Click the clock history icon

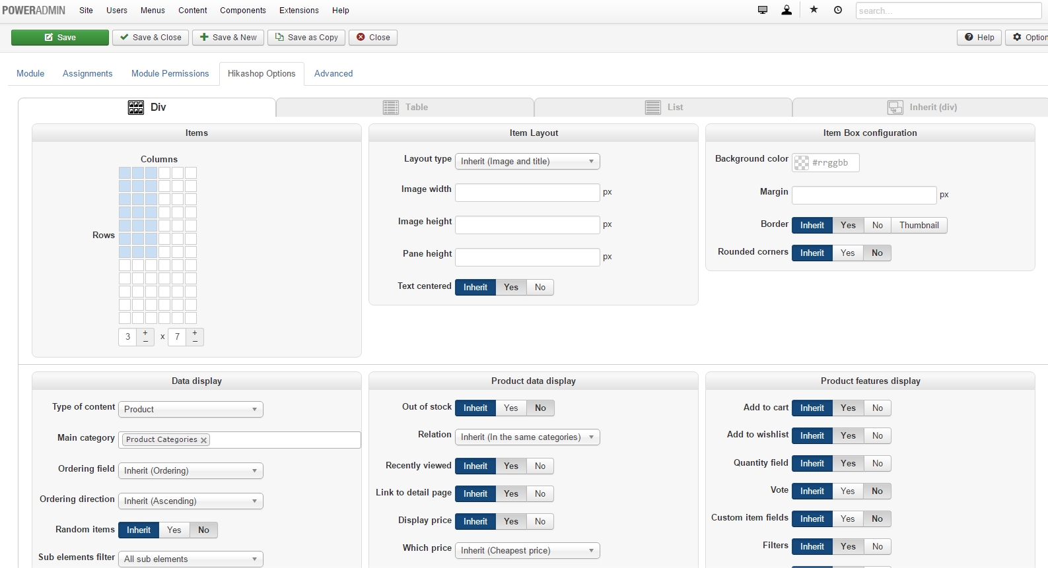click(x=838, y=10)
